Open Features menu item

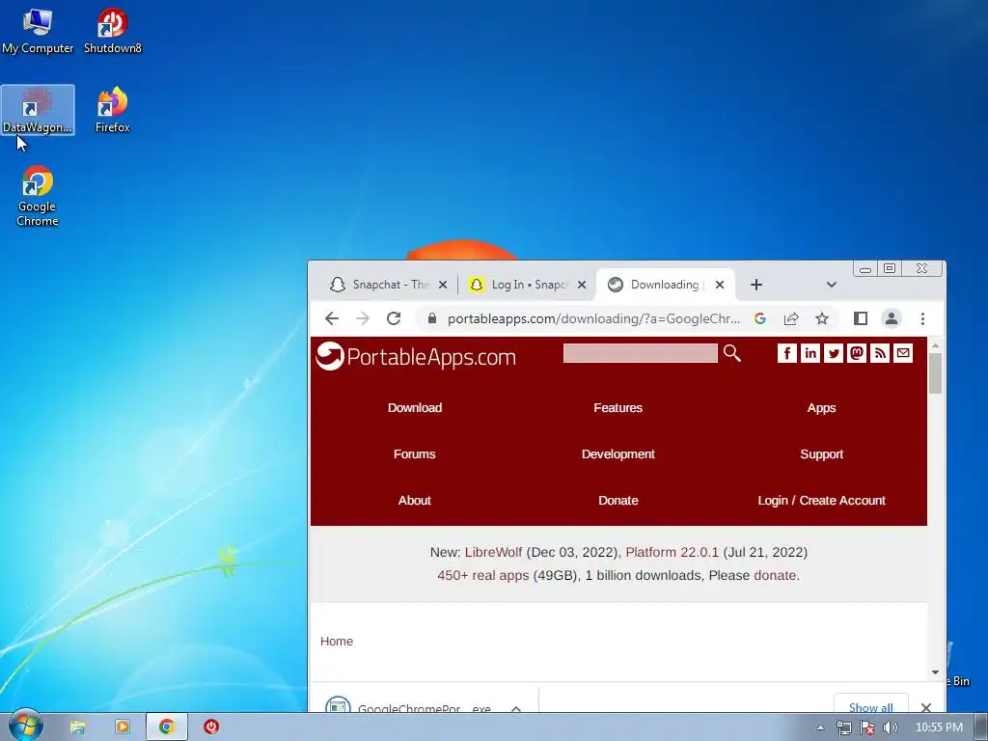point(618,408)
